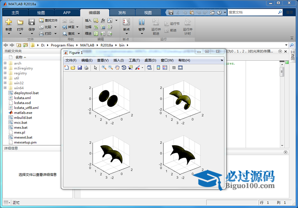Click 查找文件 (Find Files) in the ribbon
The width and height of the screenshot is (298, 208).
tap(48, 20)
